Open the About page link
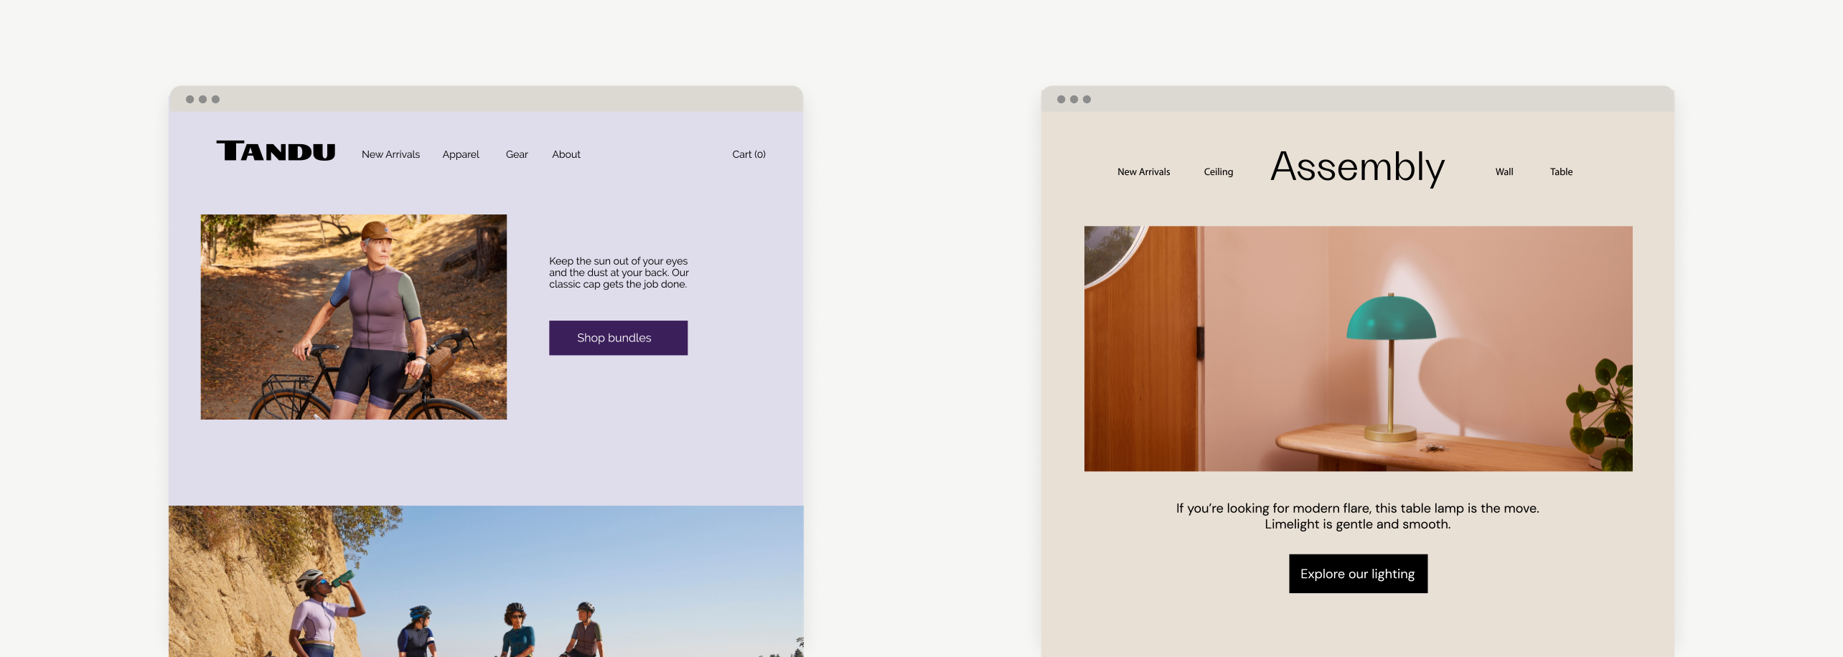Image resolution: width=1843 pixels, height=657 pixels. tap(566, 154)
